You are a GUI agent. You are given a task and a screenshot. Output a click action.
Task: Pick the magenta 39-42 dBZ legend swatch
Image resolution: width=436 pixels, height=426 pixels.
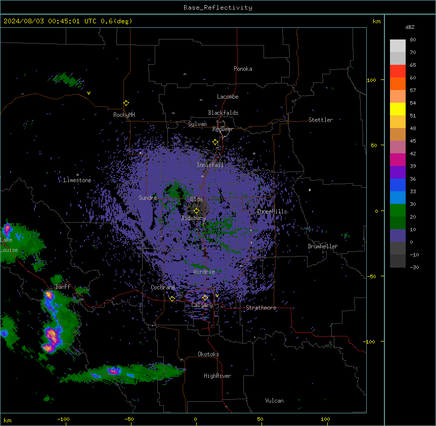[398, 159]
